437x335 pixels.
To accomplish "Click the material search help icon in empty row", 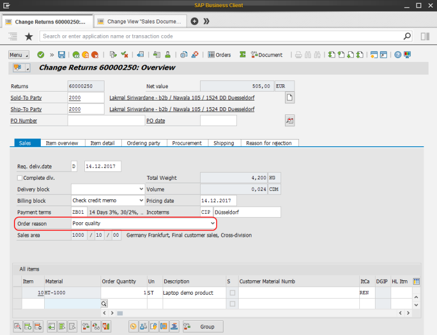I will (104, 304).
